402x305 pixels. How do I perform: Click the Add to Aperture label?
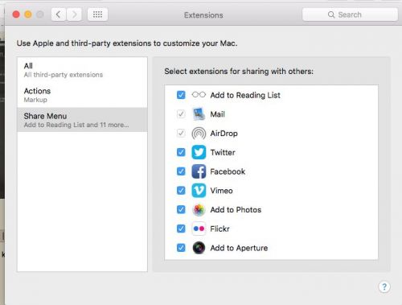click(239, 248)
